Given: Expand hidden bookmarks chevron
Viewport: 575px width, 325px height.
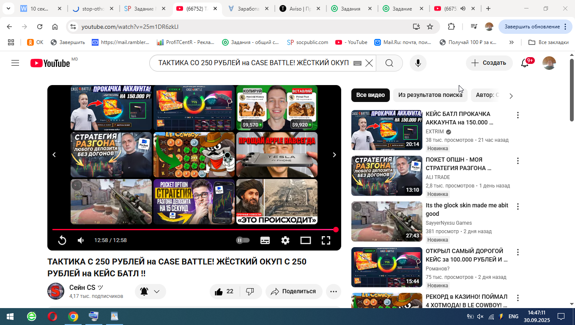Looking at the screenshot, I should click(x=512, y=42).
